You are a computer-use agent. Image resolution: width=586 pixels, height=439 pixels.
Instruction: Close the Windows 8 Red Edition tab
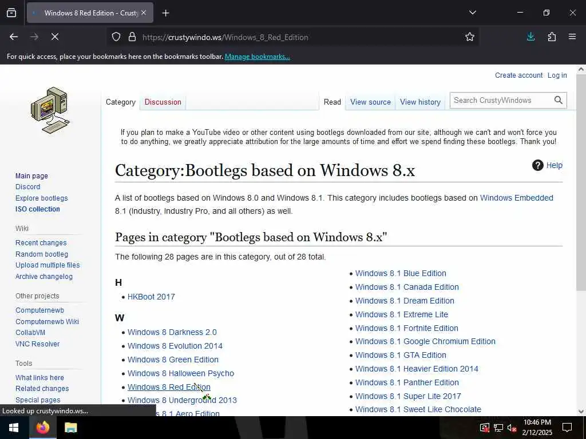point(144,13)
